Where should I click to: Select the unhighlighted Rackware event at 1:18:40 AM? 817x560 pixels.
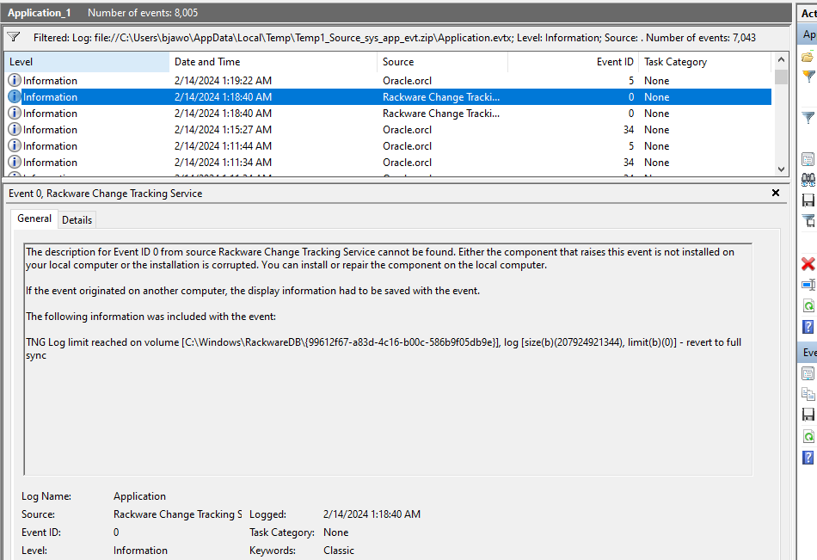tap(388, 114)
